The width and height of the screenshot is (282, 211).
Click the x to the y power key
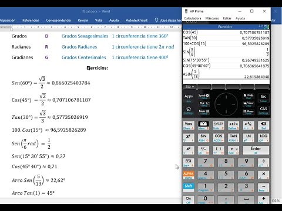(x=189, y=138)
